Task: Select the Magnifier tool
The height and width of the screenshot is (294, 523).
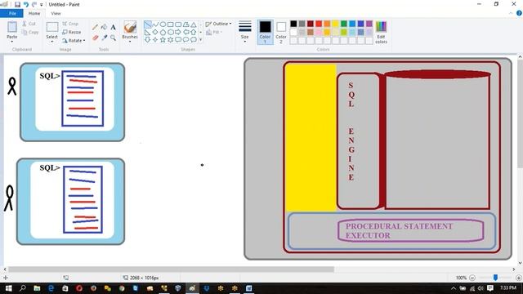Action: coord(113,38)
